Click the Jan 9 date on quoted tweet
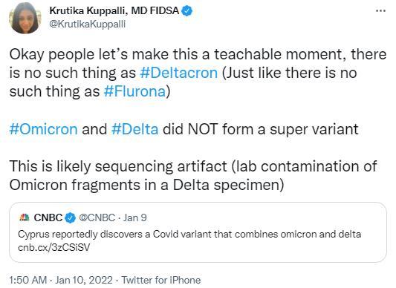Viewport: 396px width, 288px height. point(135,217)
